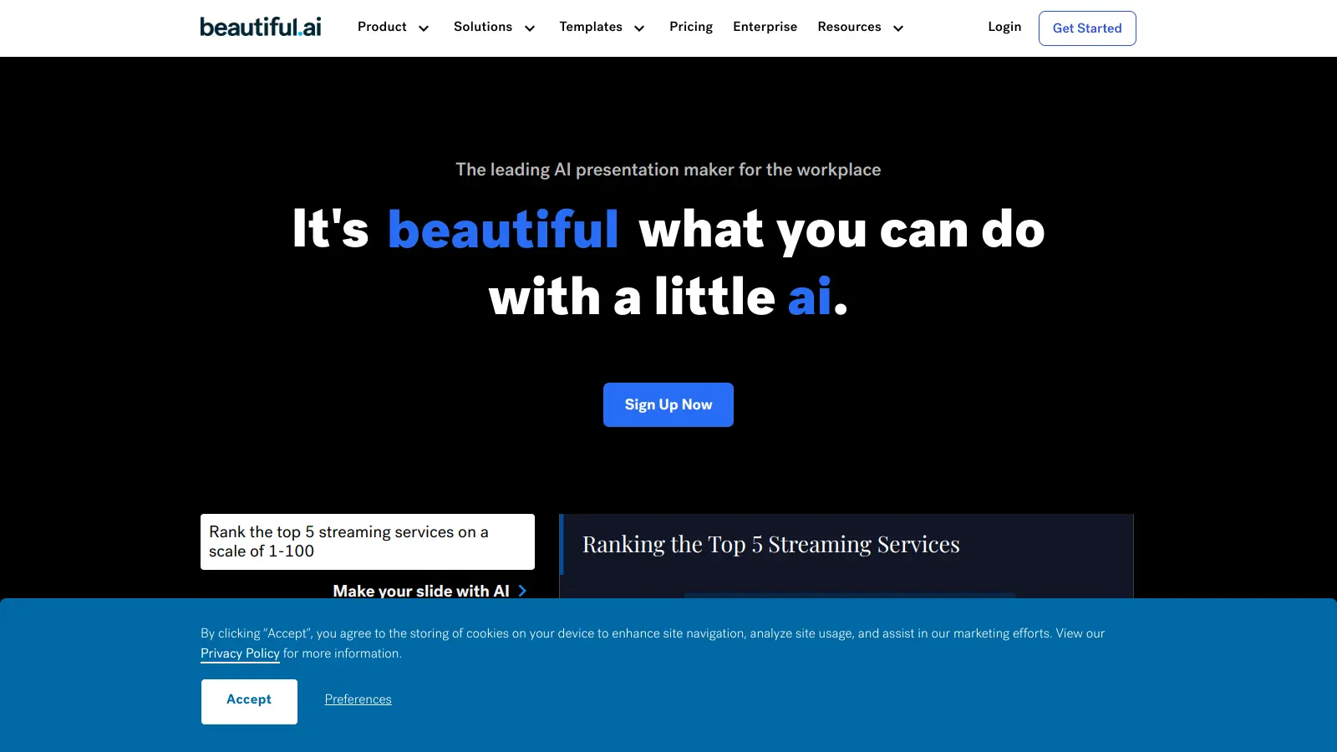1337x752 pixels.
Task: Open cookie Preferences
Action: [x=358, y=699]
